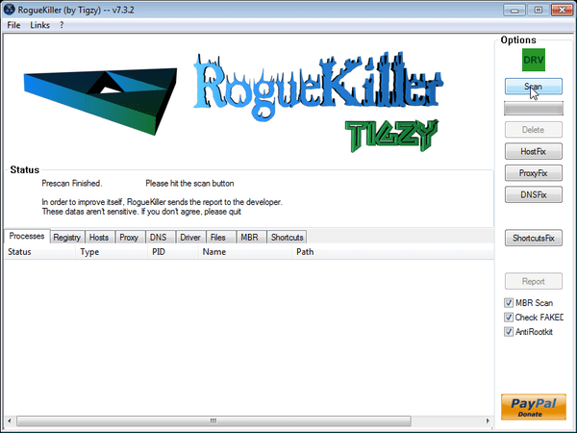Click the 'Please hit the scan button' text
Viewport: 577px width, 433px height.
[x=189, y=184]
